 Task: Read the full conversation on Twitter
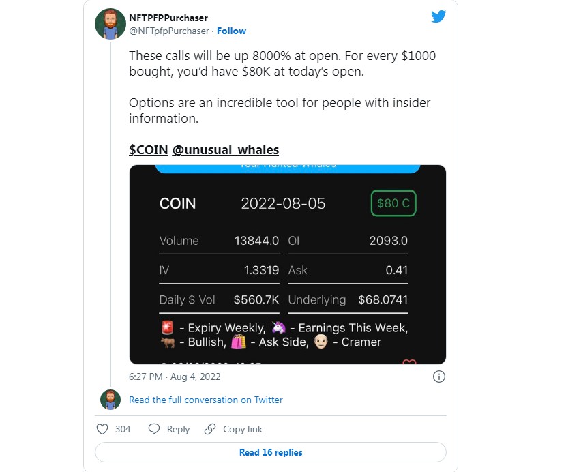click(205, 400)
